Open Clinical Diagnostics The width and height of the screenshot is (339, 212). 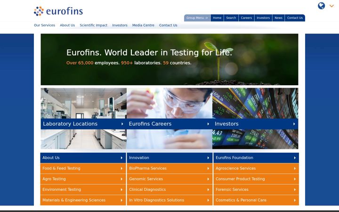coord(169,190)
